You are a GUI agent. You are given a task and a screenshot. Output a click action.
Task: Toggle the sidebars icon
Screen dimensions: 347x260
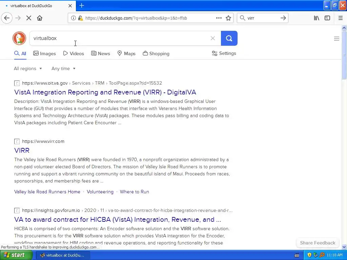pyautogui.click(x=327, y=18)
